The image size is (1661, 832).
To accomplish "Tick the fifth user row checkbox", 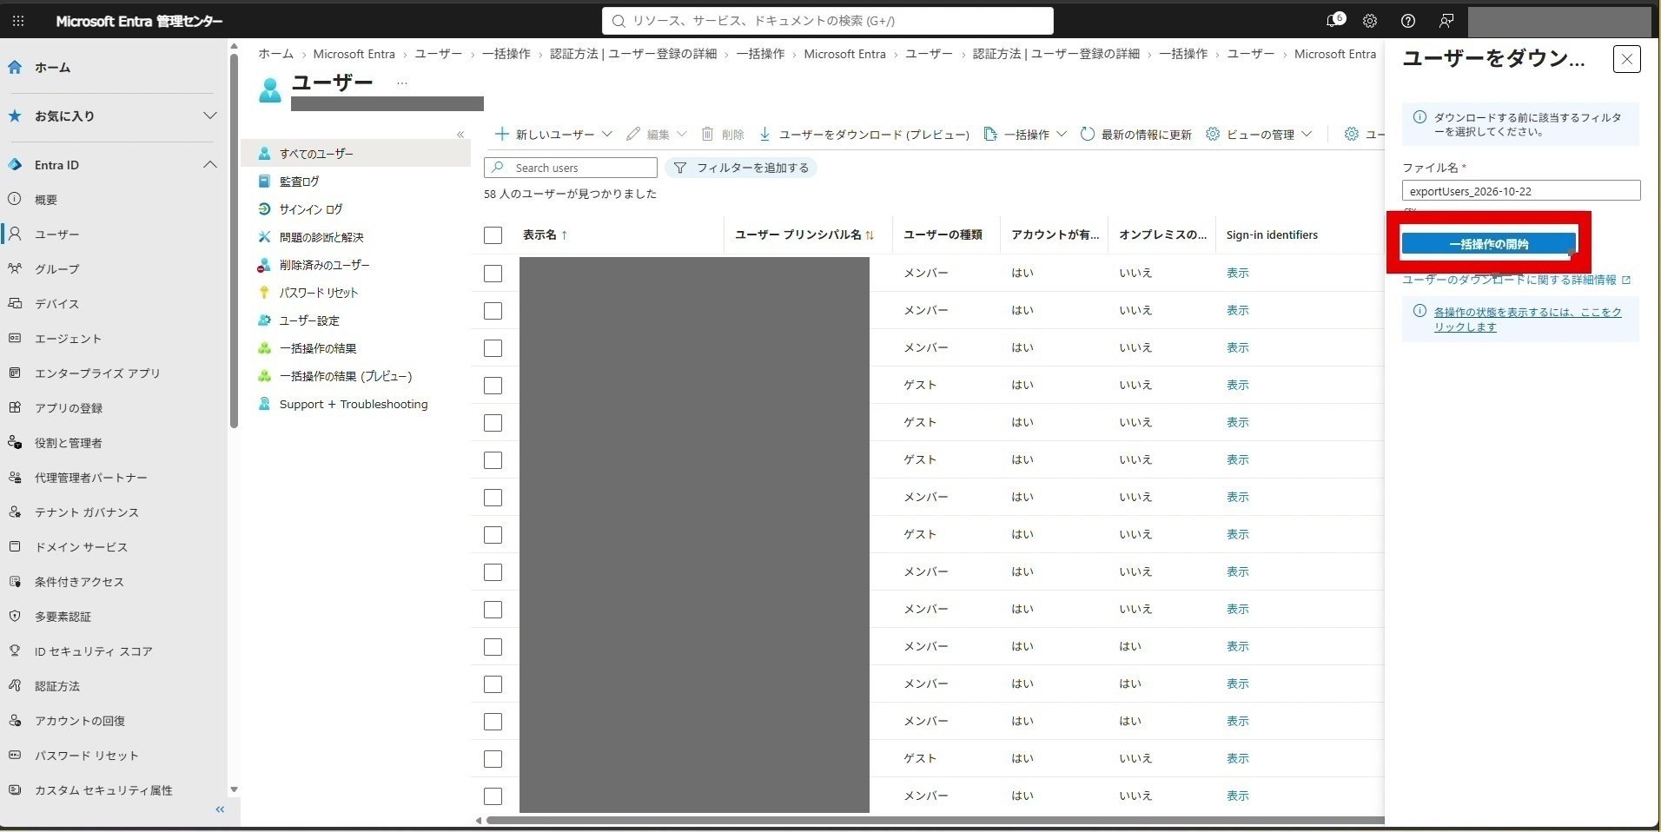I will (x=493, y=423).
